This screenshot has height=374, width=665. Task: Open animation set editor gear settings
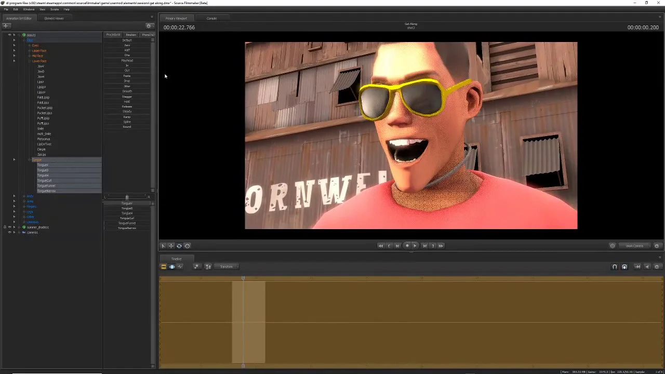(149, 26)
